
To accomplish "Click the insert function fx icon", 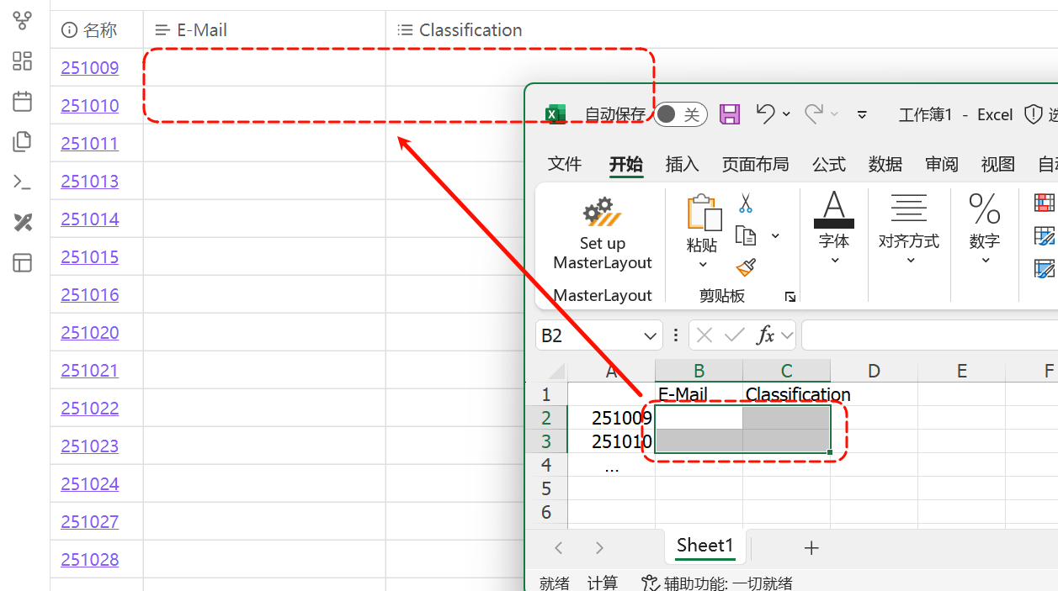I will click(x=765, y=335).
